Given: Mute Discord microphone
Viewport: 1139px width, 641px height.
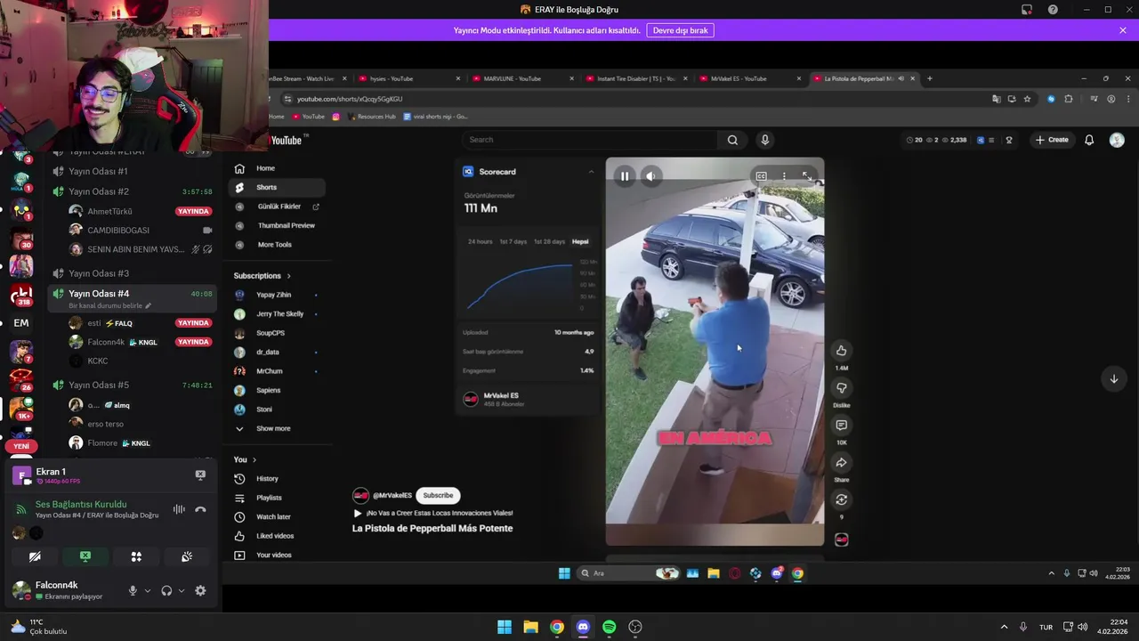Looking at the screenshot, I should [133, 590].
